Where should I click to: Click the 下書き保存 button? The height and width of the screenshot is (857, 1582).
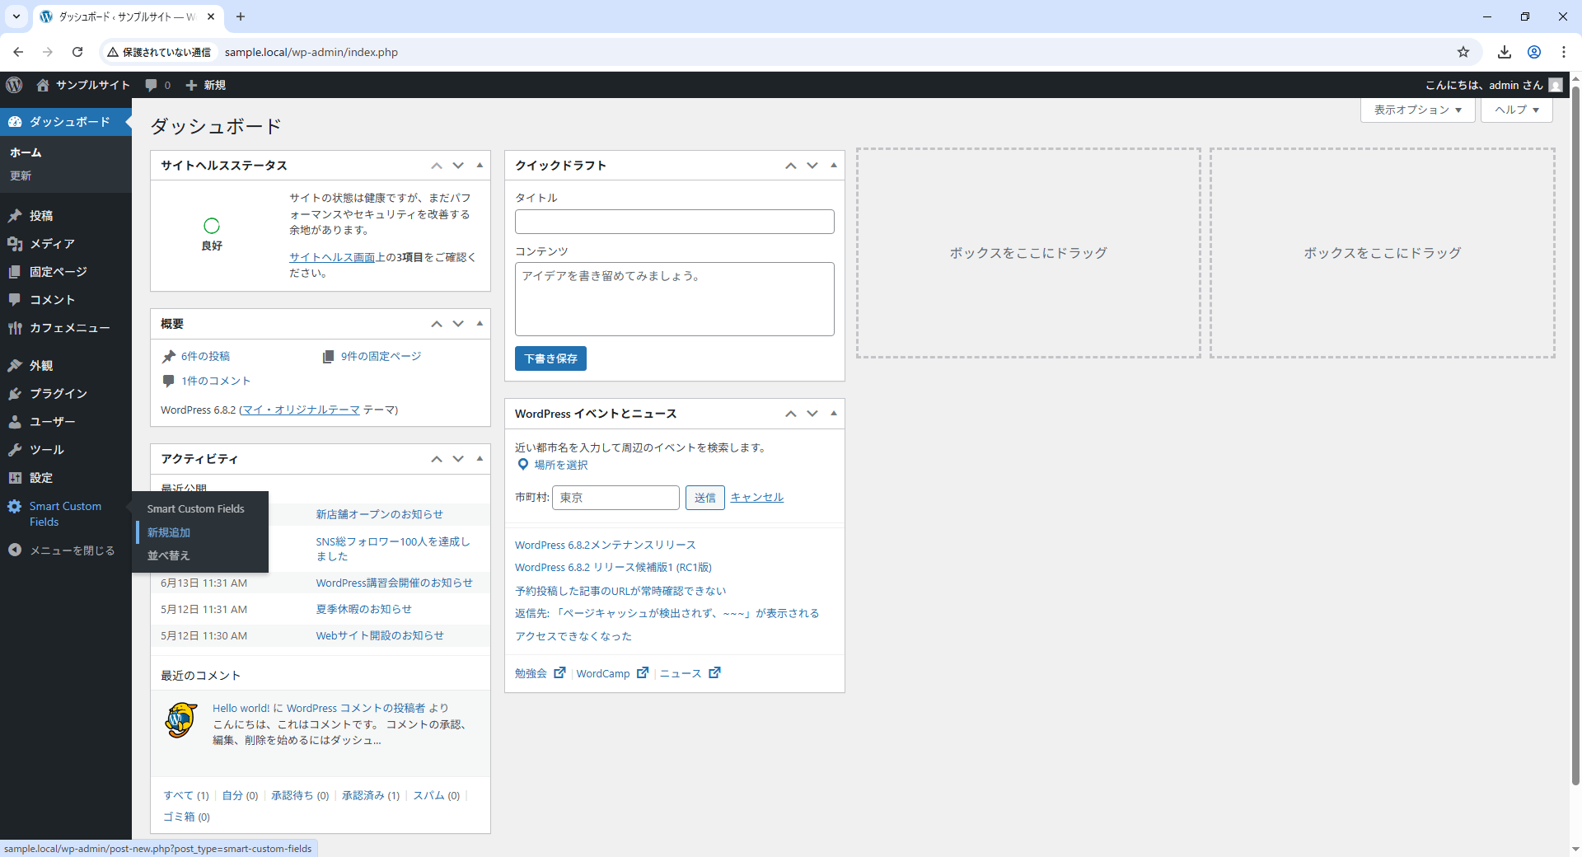(x=550, y=358)
